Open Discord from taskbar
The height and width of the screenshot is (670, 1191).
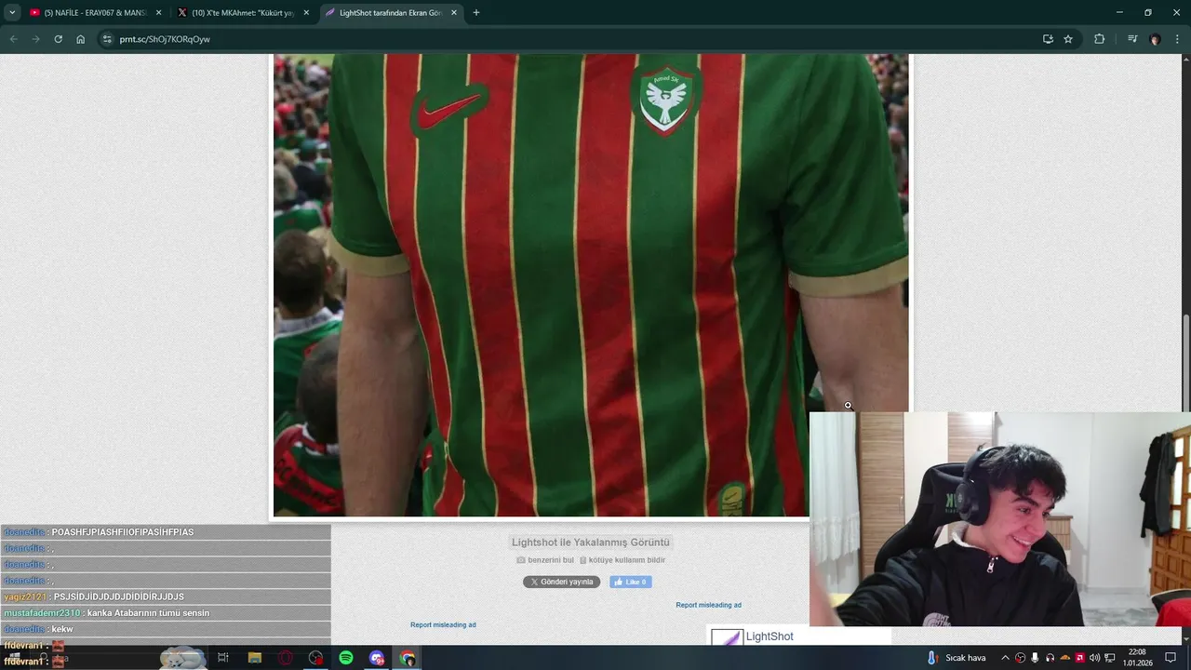click(377, 658)
